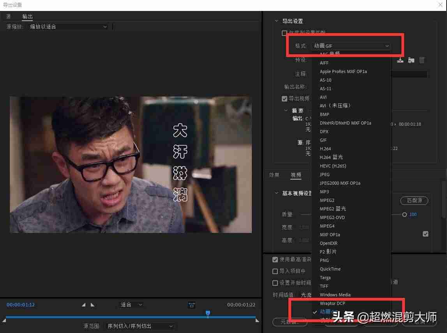447x333 pixels.
Task: Click the video preview frame
Action: click(131, 165)
